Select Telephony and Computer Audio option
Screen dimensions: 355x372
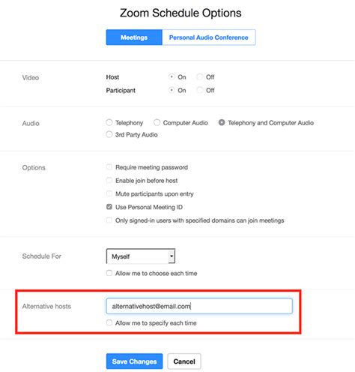[222, 122]
